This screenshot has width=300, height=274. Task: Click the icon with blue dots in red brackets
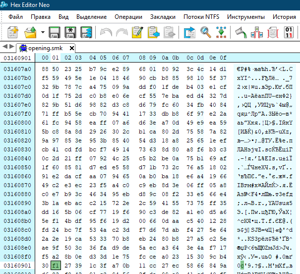pyautogui.click(x=257, y=32)
